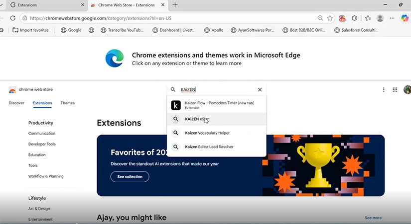Screen dimensions: 411x224
Task: Go to the Discover tab
Action: click(x=16, y=103)
